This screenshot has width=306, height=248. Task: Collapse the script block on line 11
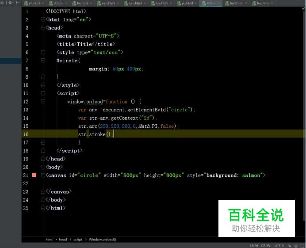pyautogui.click(x=43, y=93)
